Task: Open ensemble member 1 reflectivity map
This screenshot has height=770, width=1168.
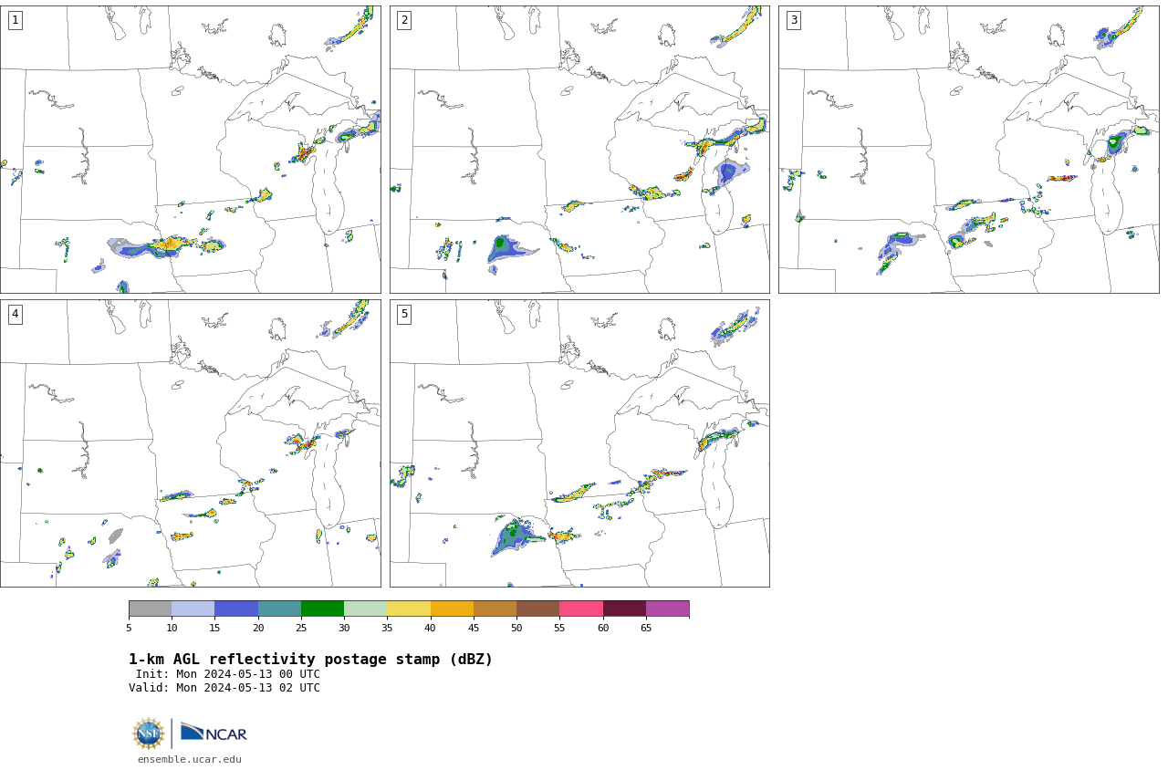Action: (x=190, y=150)
